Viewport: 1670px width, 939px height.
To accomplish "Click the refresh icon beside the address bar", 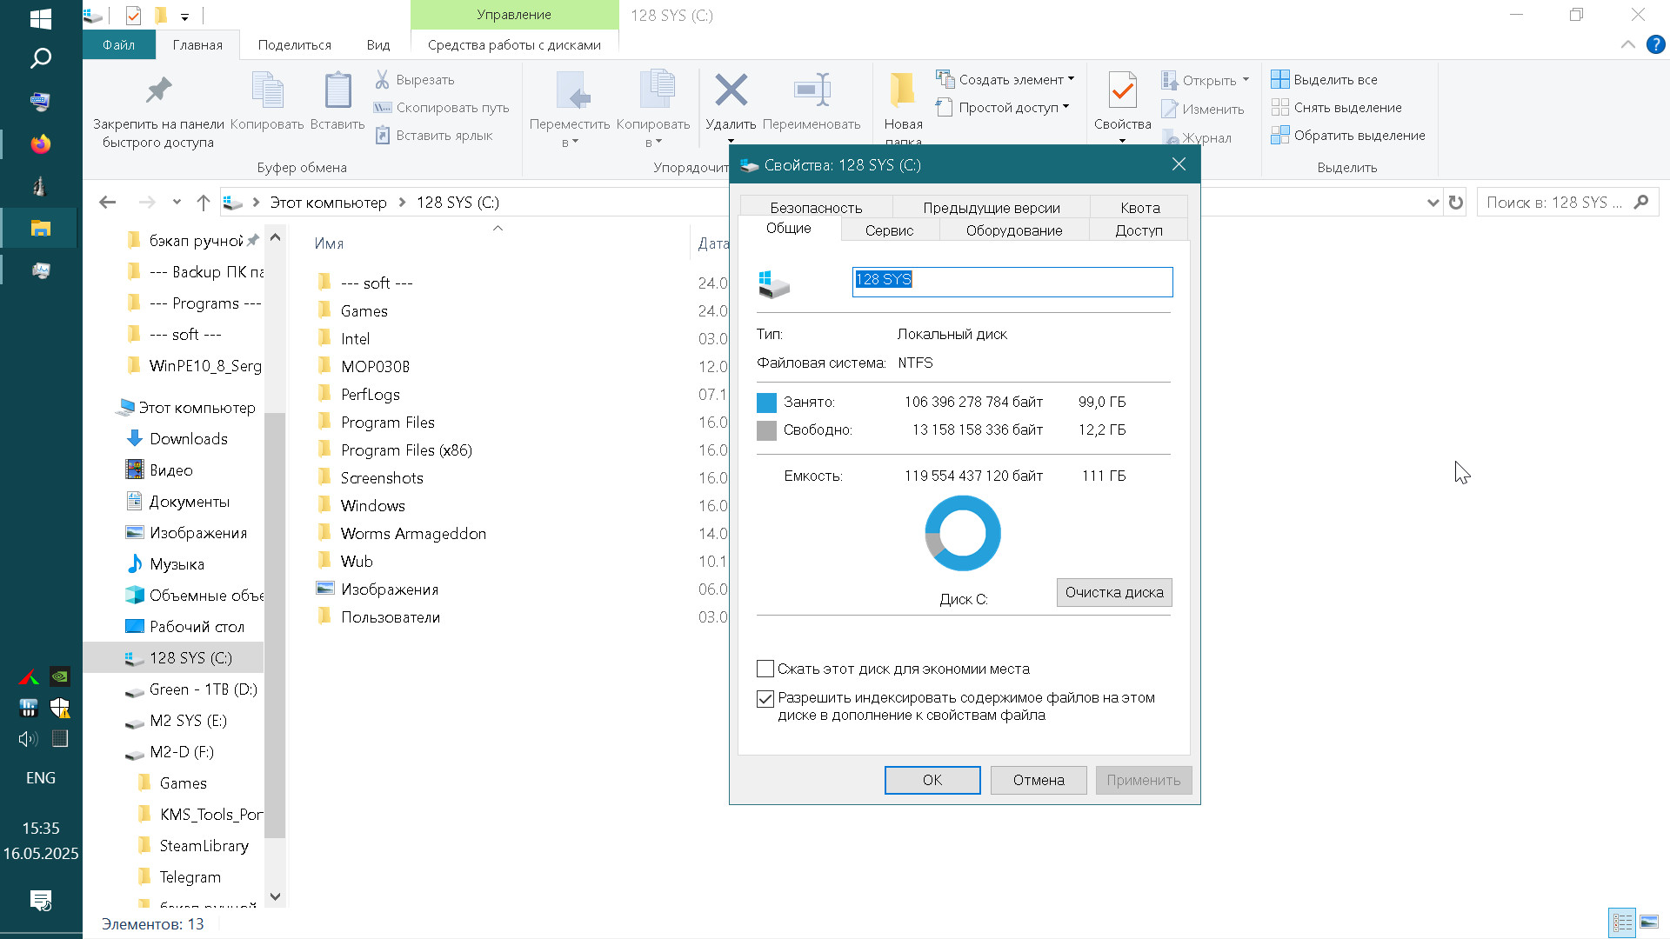I will (1456, 203).
